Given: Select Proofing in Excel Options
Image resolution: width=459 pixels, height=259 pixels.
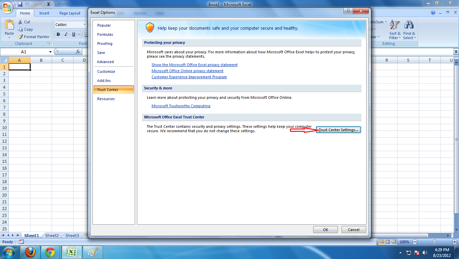Looking at the screenshot, I should click(x=113, y=44).
